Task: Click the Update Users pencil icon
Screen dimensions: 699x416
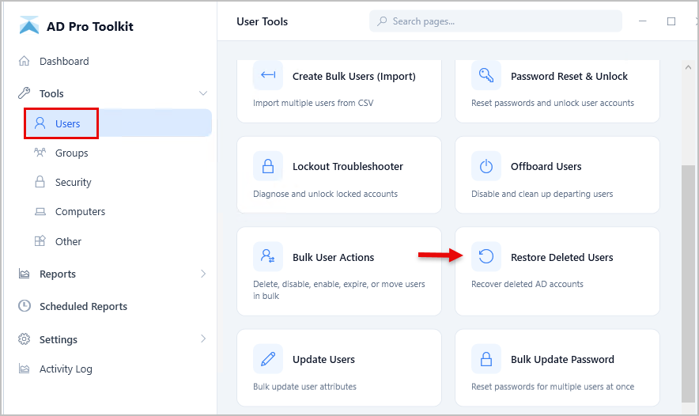Action: tap(268, 359)
